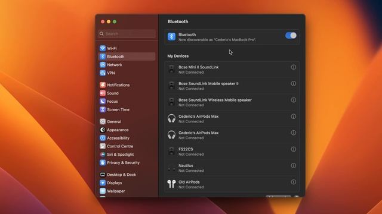This screenshot has height=214, width=382.
Task: Open Desktop & Dock settings
Action: click(x=127, y=175)
